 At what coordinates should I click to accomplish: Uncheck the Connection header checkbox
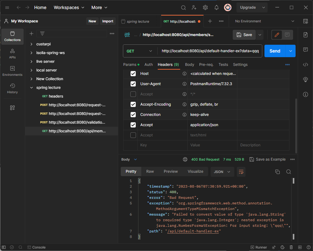[x=133, y=115]
